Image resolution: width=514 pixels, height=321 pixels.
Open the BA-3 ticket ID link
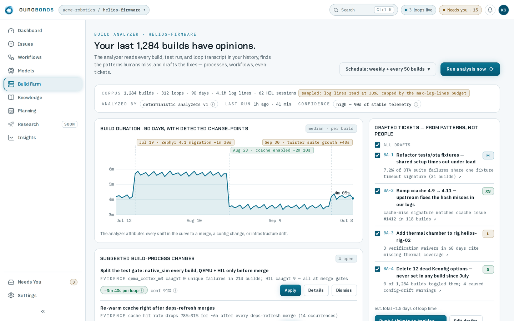click(388, 233)
